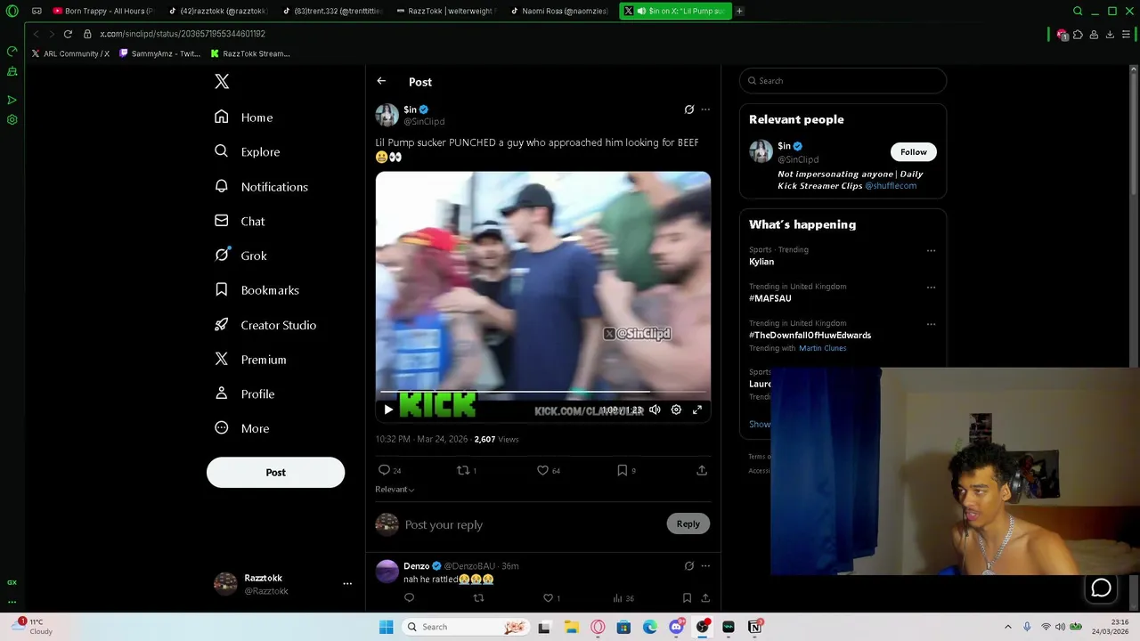The image size is (1140, 641).
Task: Open Grok in the sidebar
Action: coord(241,256)
